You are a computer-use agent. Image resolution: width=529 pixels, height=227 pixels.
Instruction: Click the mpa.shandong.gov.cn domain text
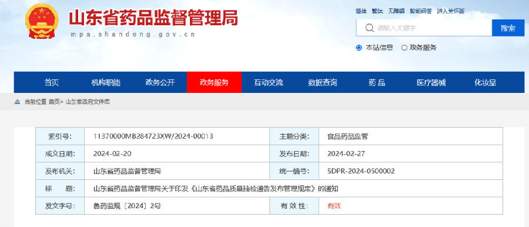click(x=133, y=34)
